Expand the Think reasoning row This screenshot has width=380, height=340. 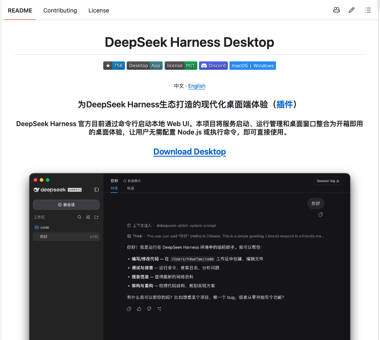pyautogui.click(x=225, y=236)
